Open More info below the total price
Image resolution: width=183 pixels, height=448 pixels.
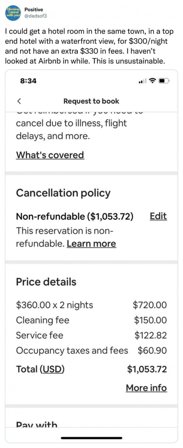(x=146, y=388)
